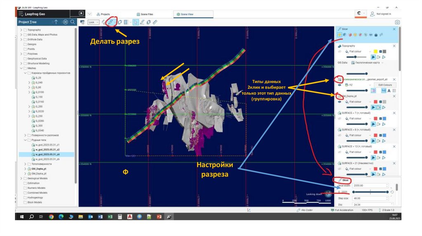Open the Windows Start menu
This screenshot has width=422, height=236.
[22, 216]
